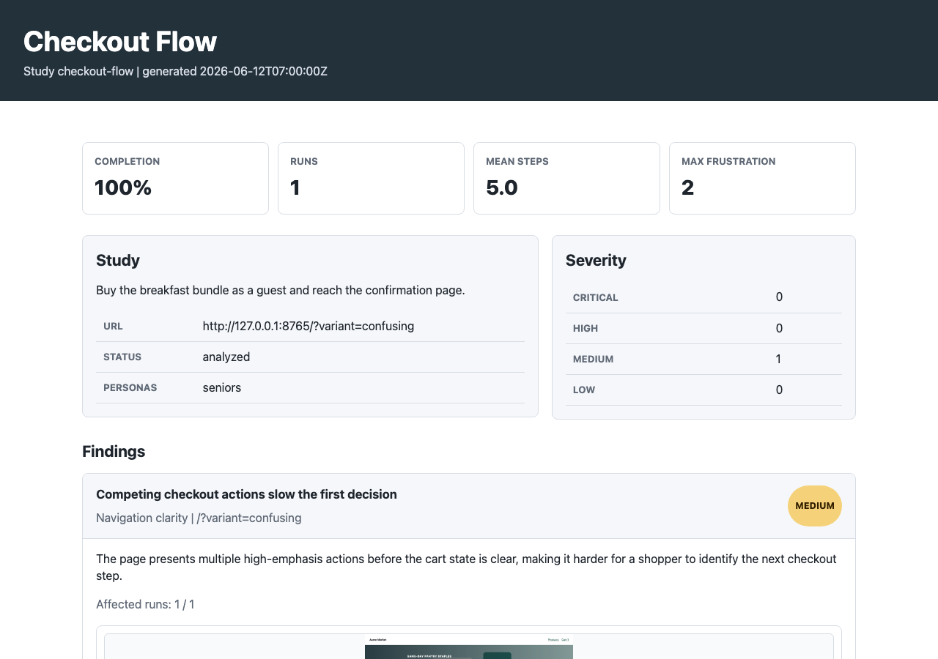Click the Max Frustration value 2
This screenshot has width=938, height=659.
pyautogui.click(x=687, y=188)
